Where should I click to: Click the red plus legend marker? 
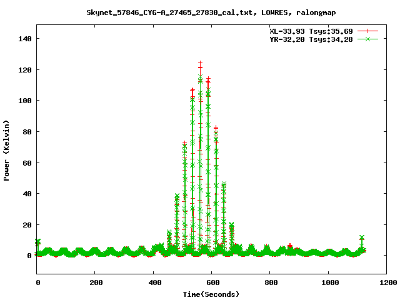[x=367, y=31]
